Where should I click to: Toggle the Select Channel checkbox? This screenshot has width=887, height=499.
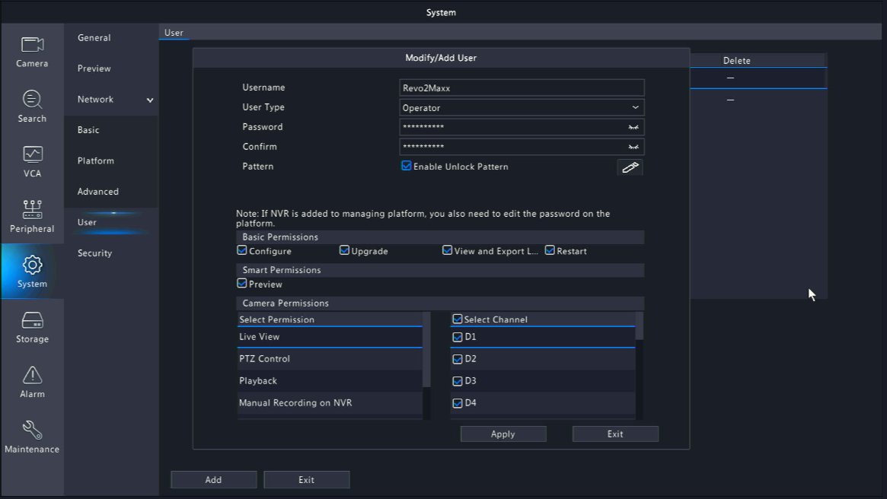458,319
